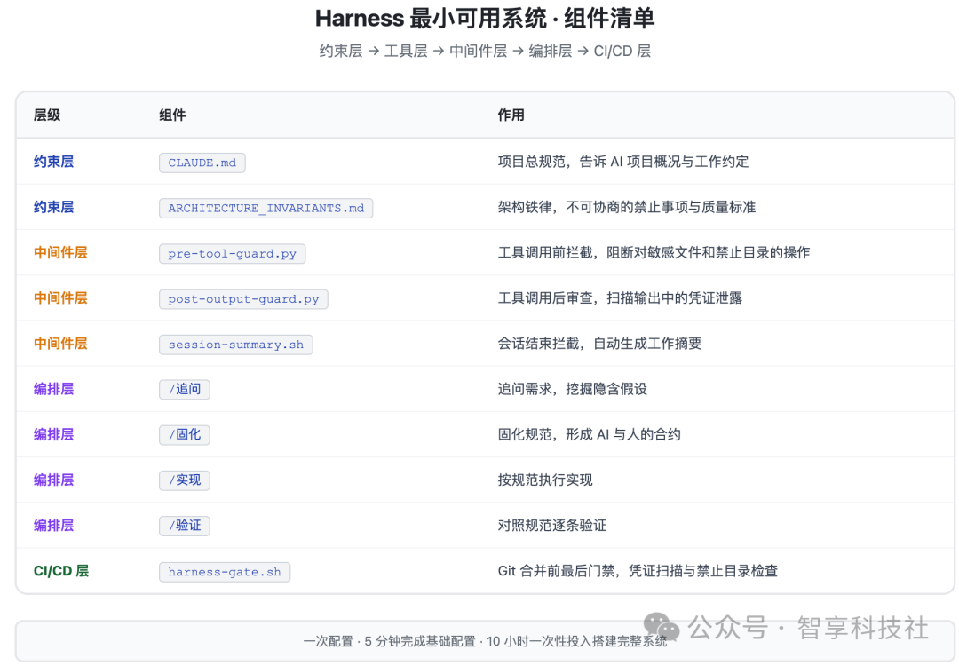
Task: Select the /追问 command badge
Action: tap(184, 389)
